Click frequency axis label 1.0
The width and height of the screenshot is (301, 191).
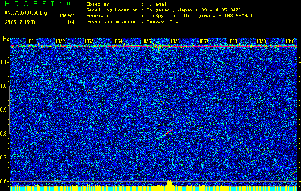click(4, 86)
